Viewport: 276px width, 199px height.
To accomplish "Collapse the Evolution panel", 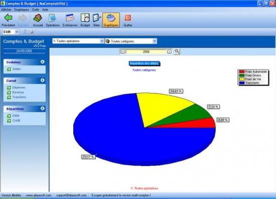I will [43, 62].
